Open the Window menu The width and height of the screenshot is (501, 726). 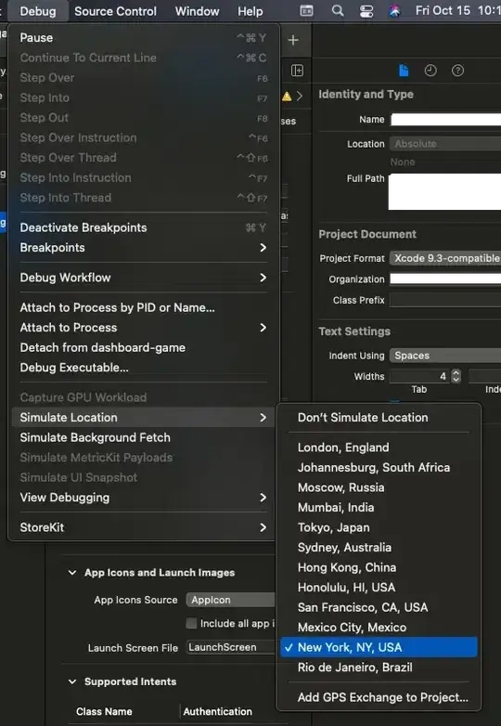(x=197, y=11)
